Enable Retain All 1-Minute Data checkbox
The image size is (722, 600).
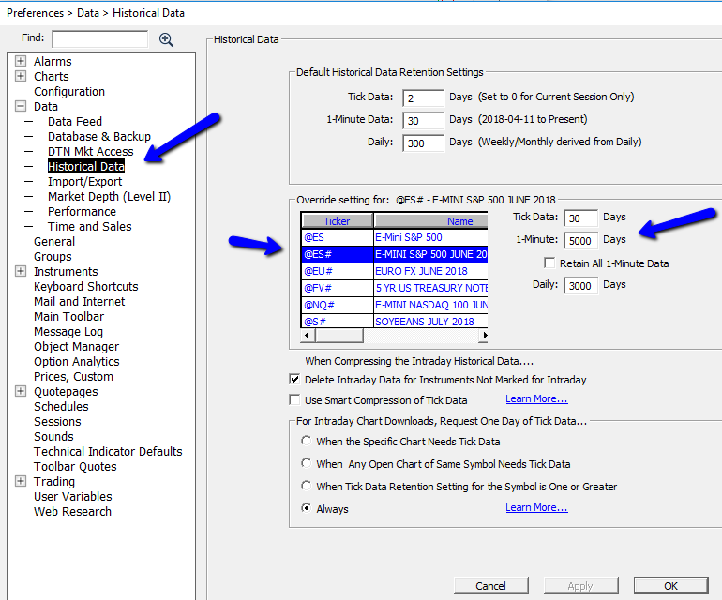tap(549, 262)
